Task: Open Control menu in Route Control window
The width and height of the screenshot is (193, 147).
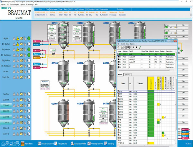Action: [123, 44]
